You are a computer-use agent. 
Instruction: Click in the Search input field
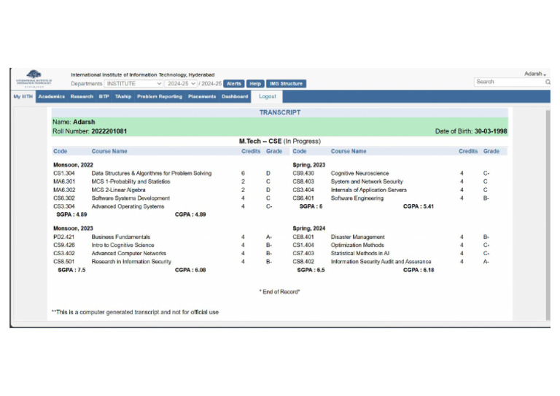click(508, 82)
